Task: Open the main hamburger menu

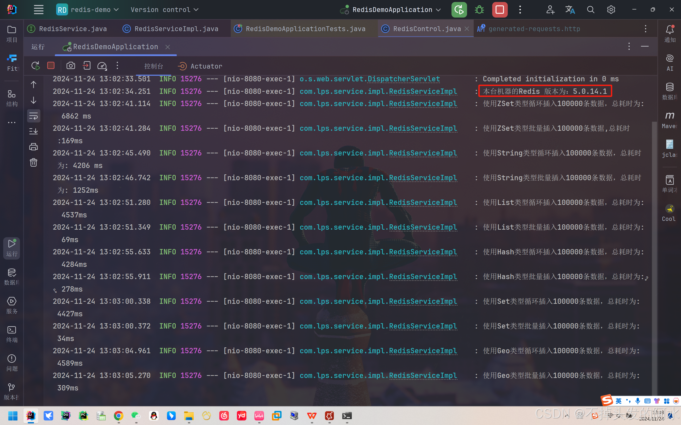Action: pos(39,10)
